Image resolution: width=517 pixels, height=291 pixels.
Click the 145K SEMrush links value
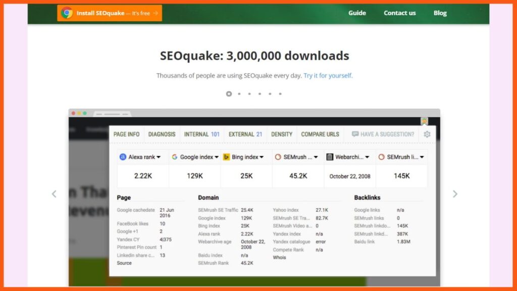tap(401, 176)
